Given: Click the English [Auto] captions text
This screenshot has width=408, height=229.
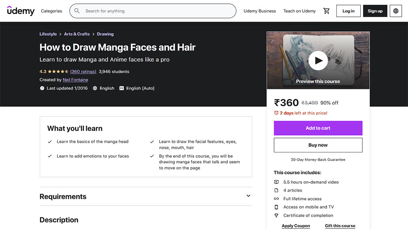Looking at the screenshot, I should pos(140,88).
